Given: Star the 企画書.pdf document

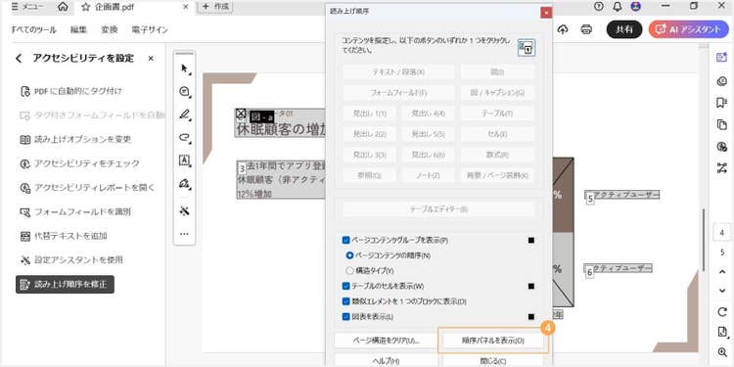Looking at the screenshot, I should pos(86,7).
